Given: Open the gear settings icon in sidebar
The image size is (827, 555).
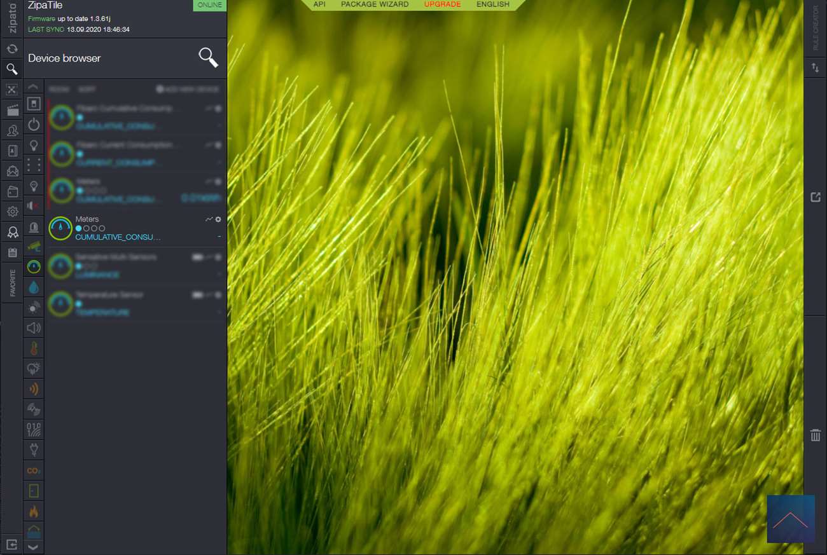Looking at the screenshot, I should (11, 212).
